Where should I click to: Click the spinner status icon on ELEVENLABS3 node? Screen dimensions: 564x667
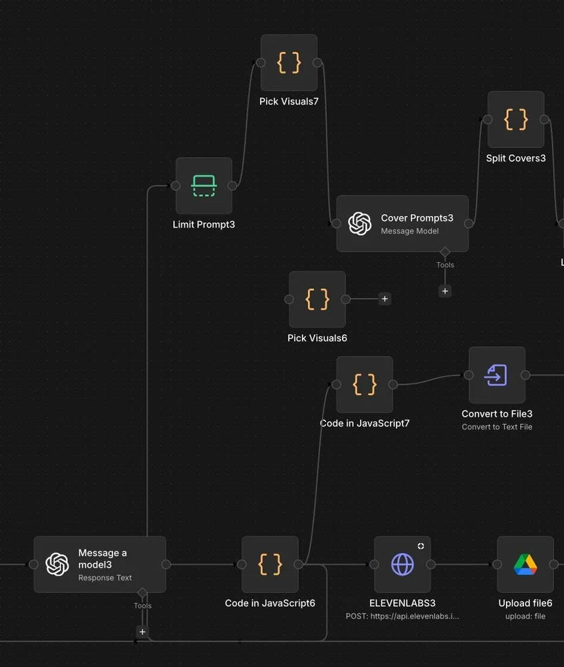pyautogui.click(x=421, y=546)
